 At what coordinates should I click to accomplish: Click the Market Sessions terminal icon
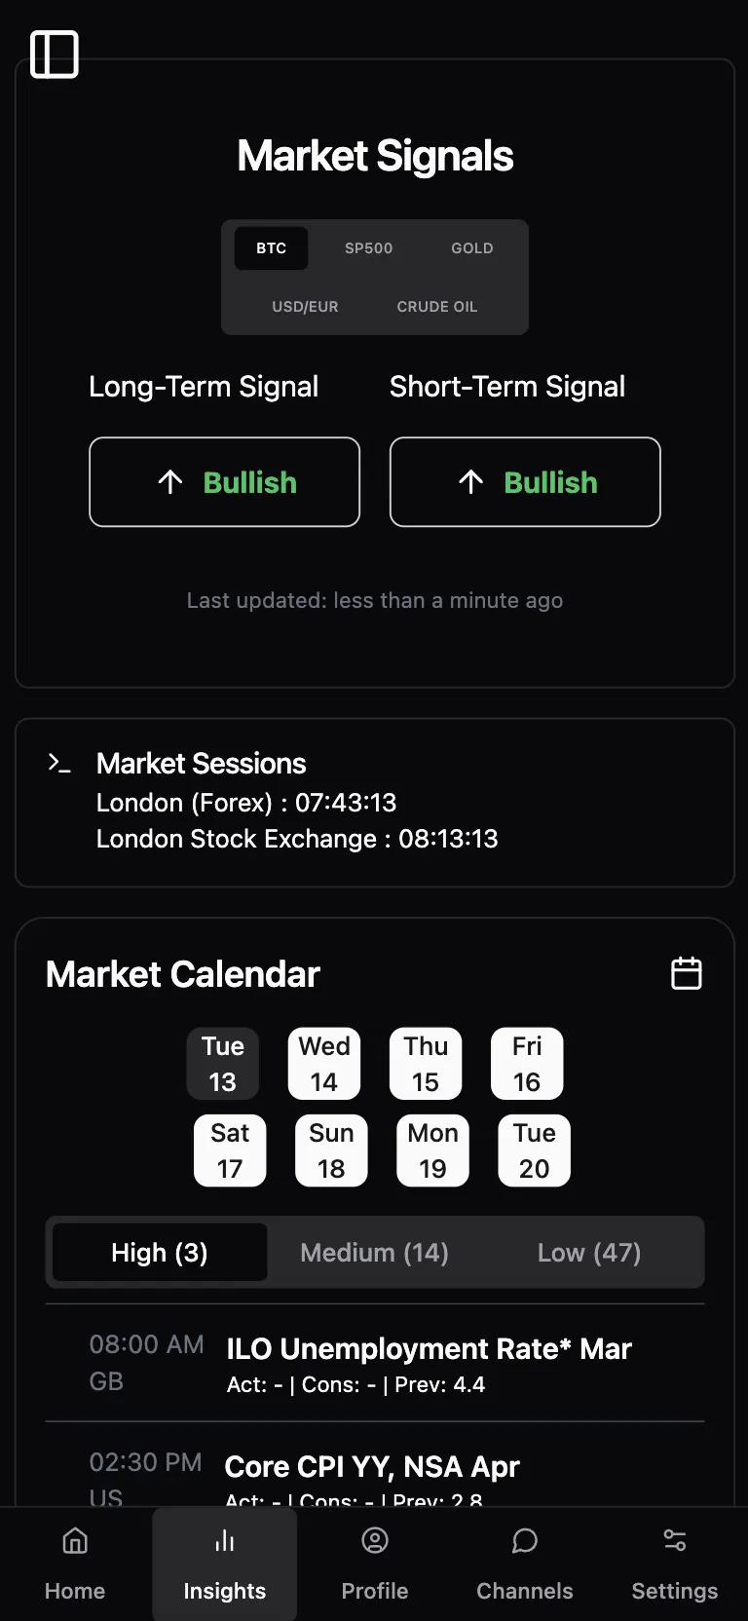59,764
